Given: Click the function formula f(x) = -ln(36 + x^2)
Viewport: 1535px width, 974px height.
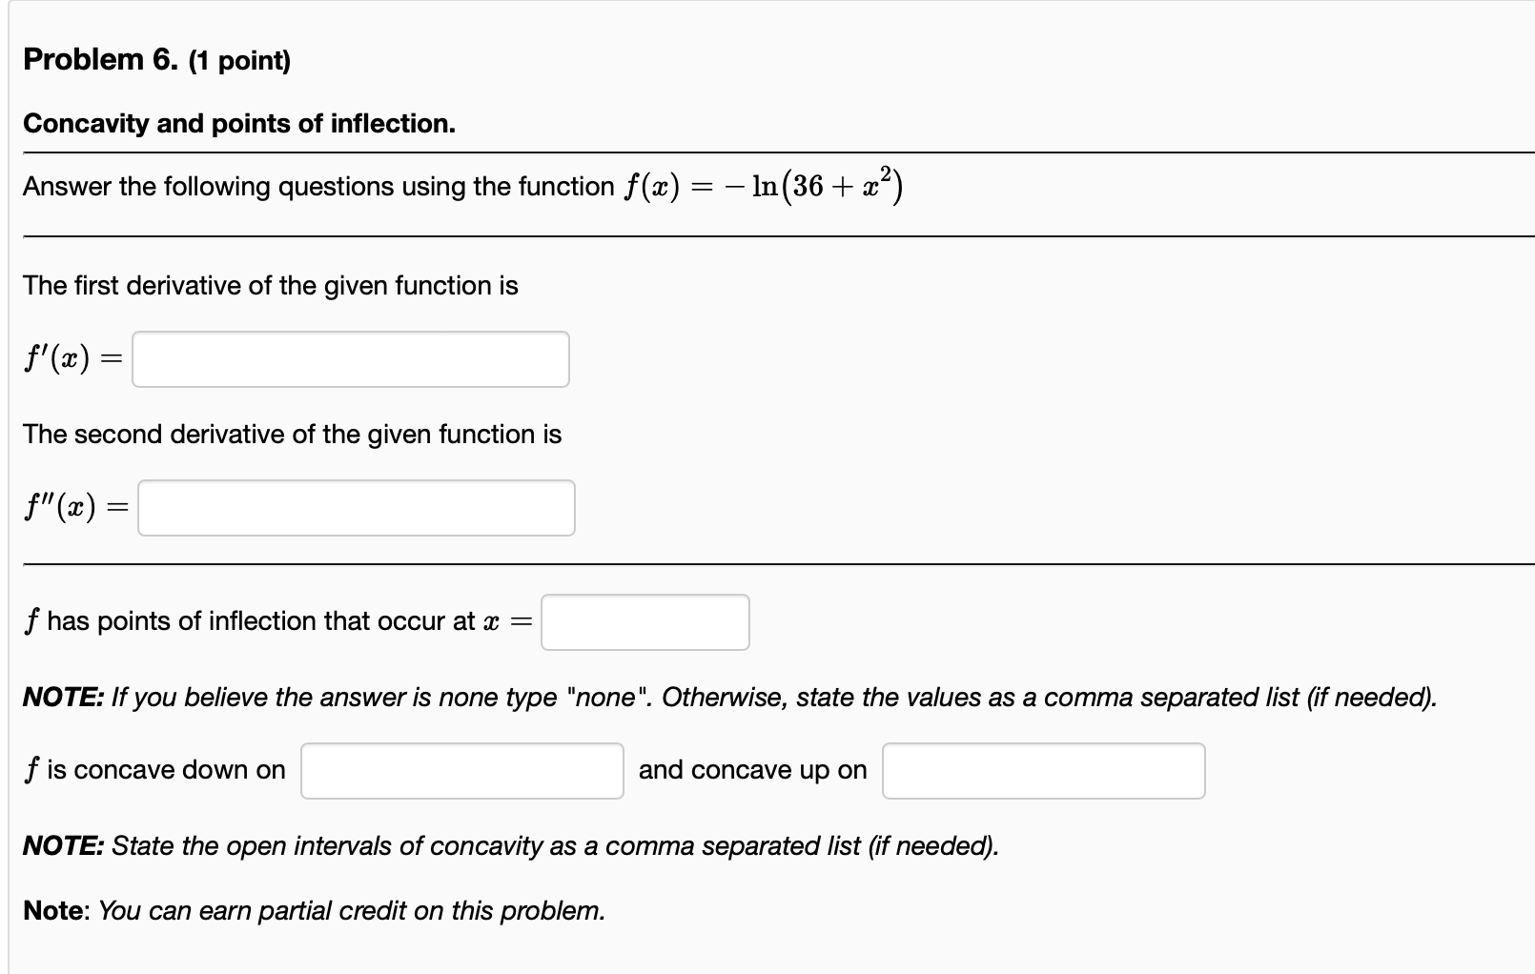Looking at the screenshot, I should point(763,185).
